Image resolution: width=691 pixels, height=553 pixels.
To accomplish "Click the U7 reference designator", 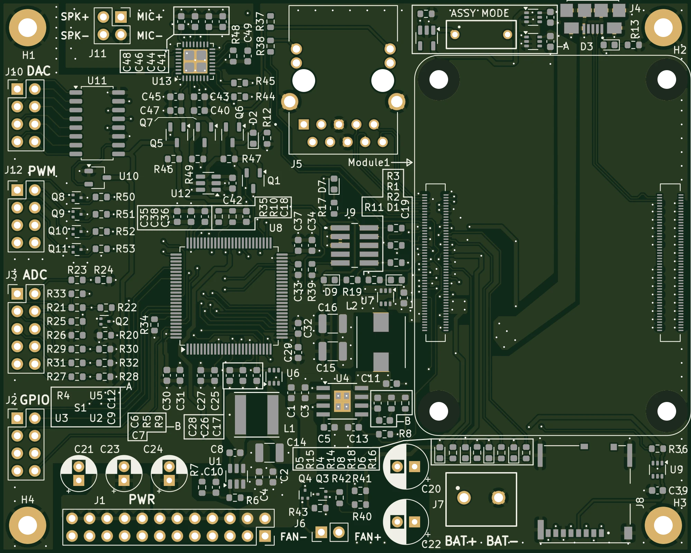I will [x=368, y=301].
